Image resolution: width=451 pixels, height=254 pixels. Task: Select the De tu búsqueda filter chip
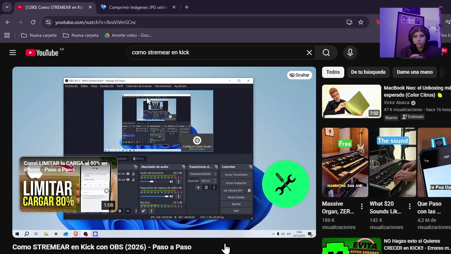[368, 72]
